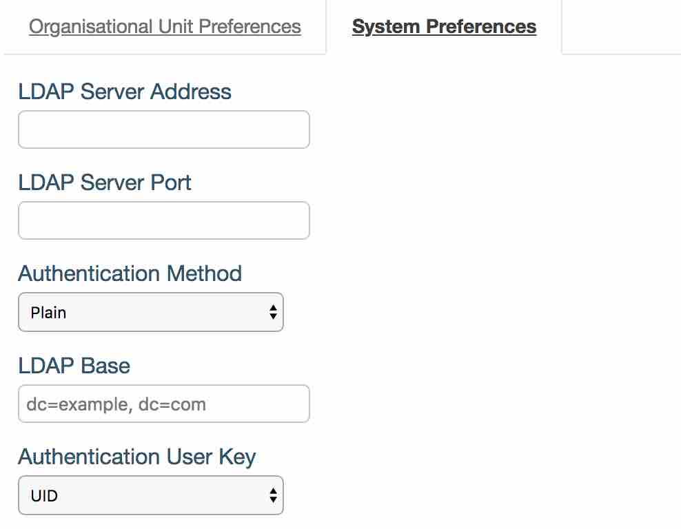Click the "LDAP Server Address" label
The width and height of the screenshot is (681, 529).
pyautogui.click(x=125, y=92)
